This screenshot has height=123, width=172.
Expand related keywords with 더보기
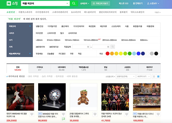pos(158,12)
